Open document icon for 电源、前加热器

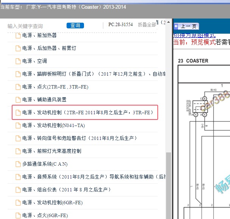pyautogui.click(x=18, y=36)
